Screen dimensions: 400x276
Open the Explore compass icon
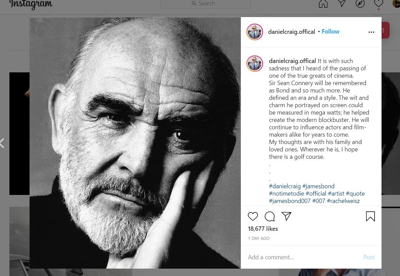[360, 3]
